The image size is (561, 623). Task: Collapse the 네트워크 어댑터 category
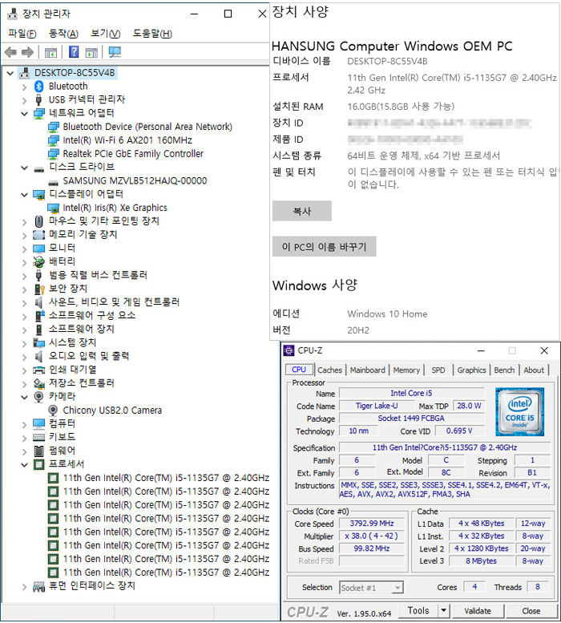click(25, 113)
